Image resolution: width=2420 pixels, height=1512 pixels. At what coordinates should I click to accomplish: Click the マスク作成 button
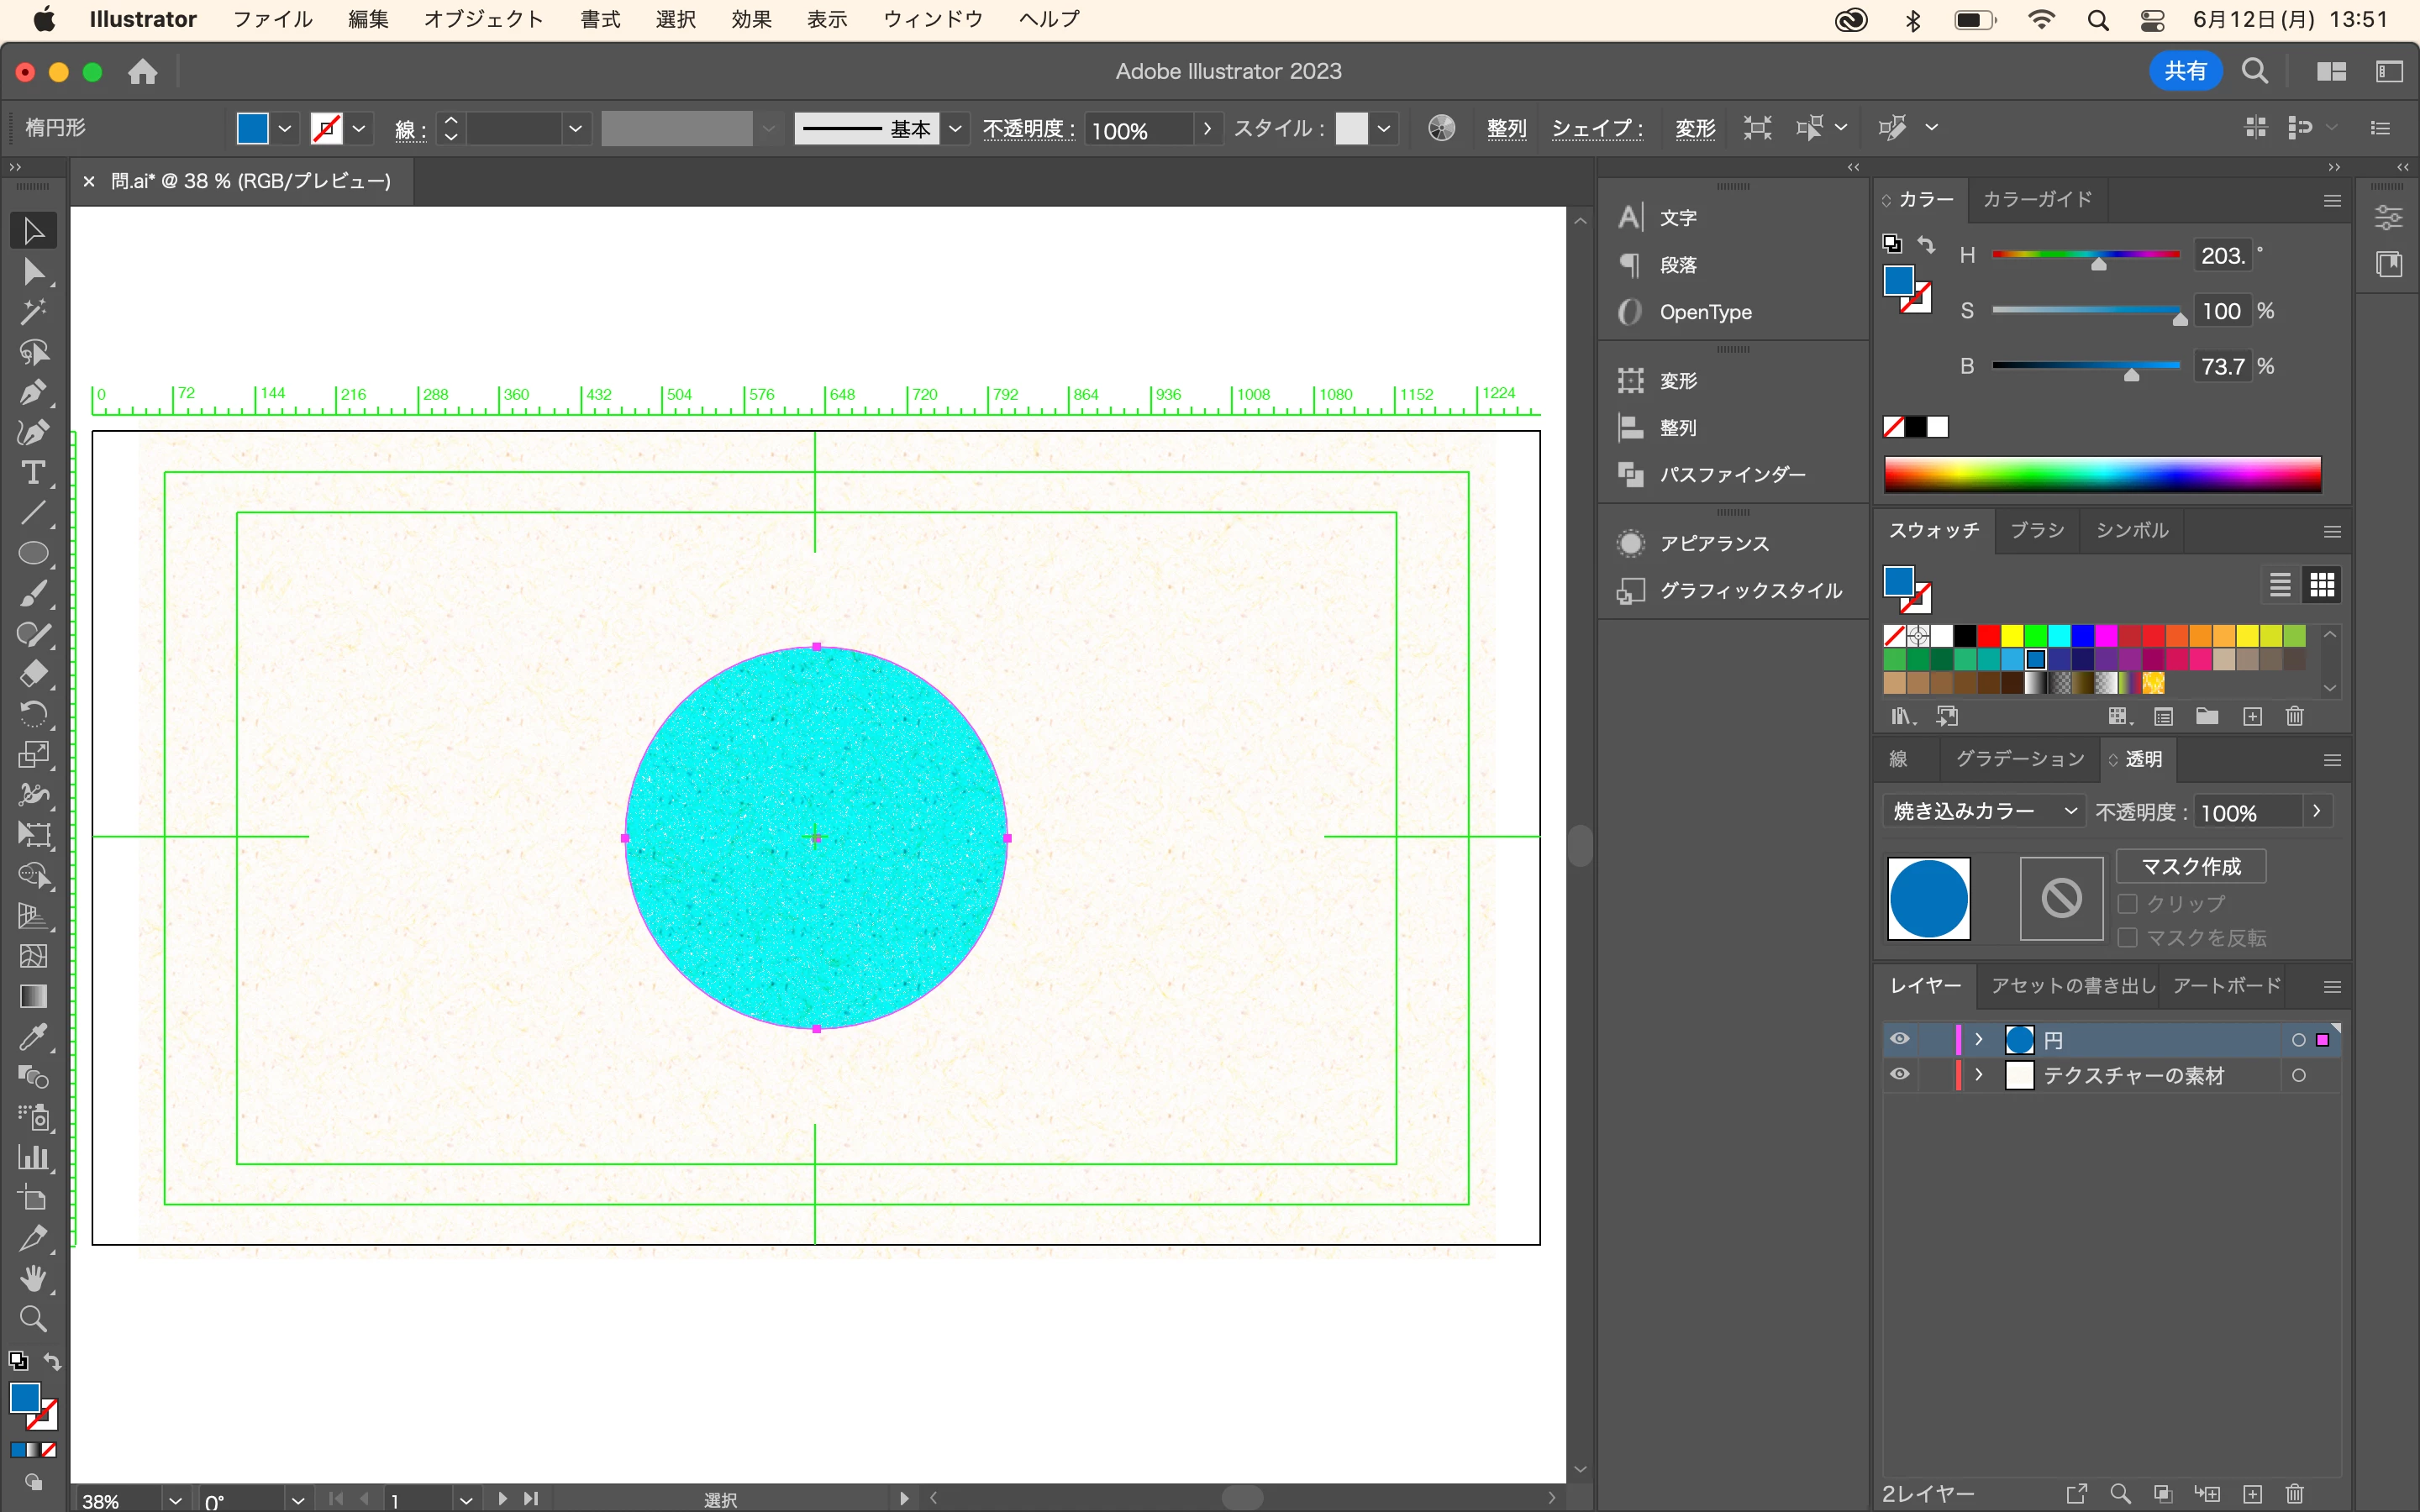click(x=2190, y=866)
